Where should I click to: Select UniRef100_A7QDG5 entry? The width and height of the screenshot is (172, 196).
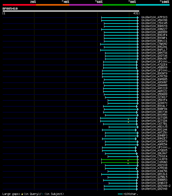pyautogui.click(x=154, y=151)
